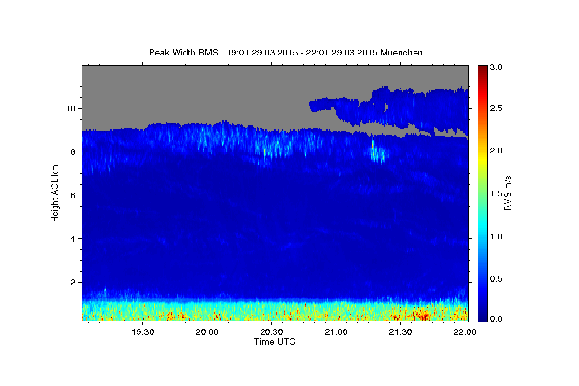The image size is (579, 386).
Task: Click the 22:00 time axis tick label
Action: click(x=465, y=332)
